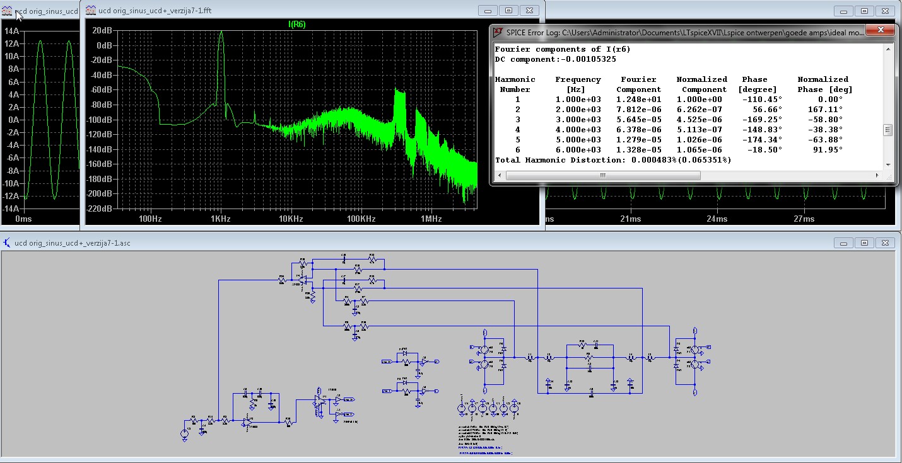Image resolution: width=902 pixels, height=463 pixels.
Task: Click the 0ms label on left waveform axis
Action: 23,219
